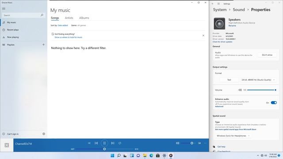The image size is (283, 159).
Task: Open File Explorer from taskbar
Action: (x=145, y=155)
